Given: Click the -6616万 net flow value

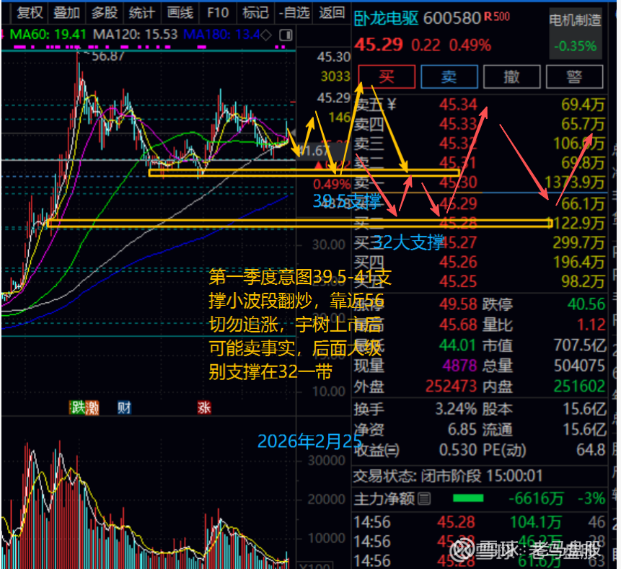Looking at the screenshot, I should click(x=536, y=498).
